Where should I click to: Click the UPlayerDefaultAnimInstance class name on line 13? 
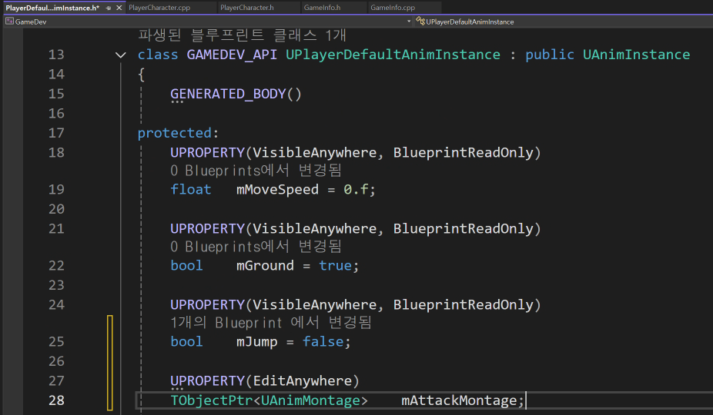click(393, 55)
